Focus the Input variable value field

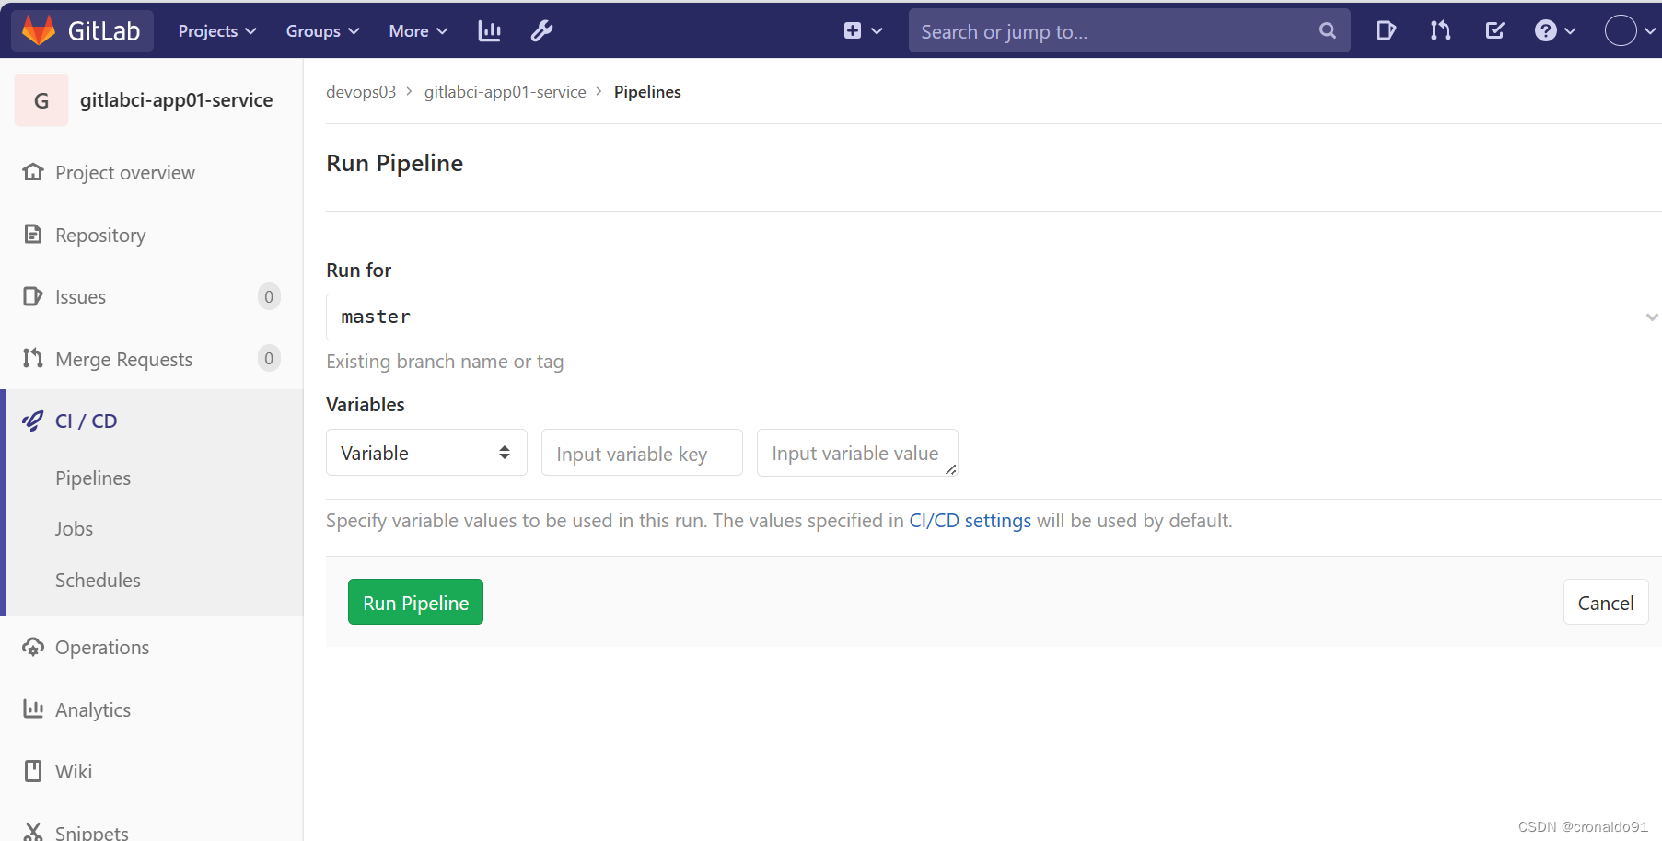click(857, 453)
